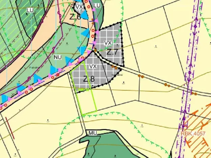Select the NU label on the green area
The image size is (211, 158).
click(57, 57)
